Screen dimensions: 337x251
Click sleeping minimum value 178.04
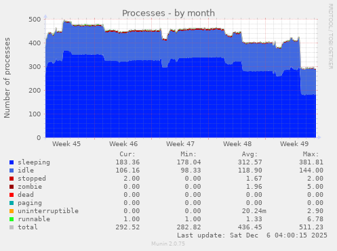189,162
